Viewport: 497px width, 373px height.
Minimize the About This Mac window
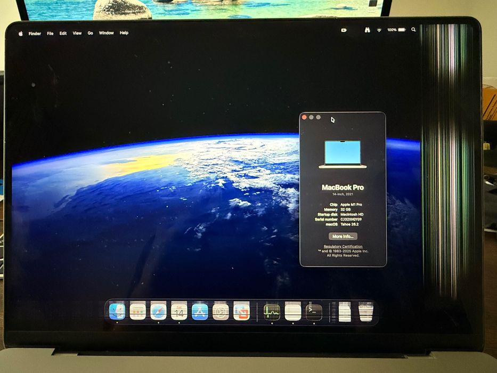(311, 117)
